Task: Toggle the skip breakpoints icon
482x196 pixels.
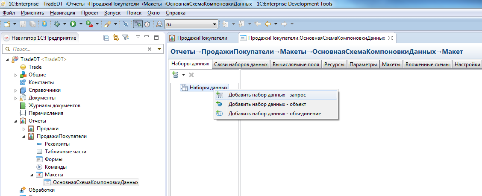Action: [126, 24]
